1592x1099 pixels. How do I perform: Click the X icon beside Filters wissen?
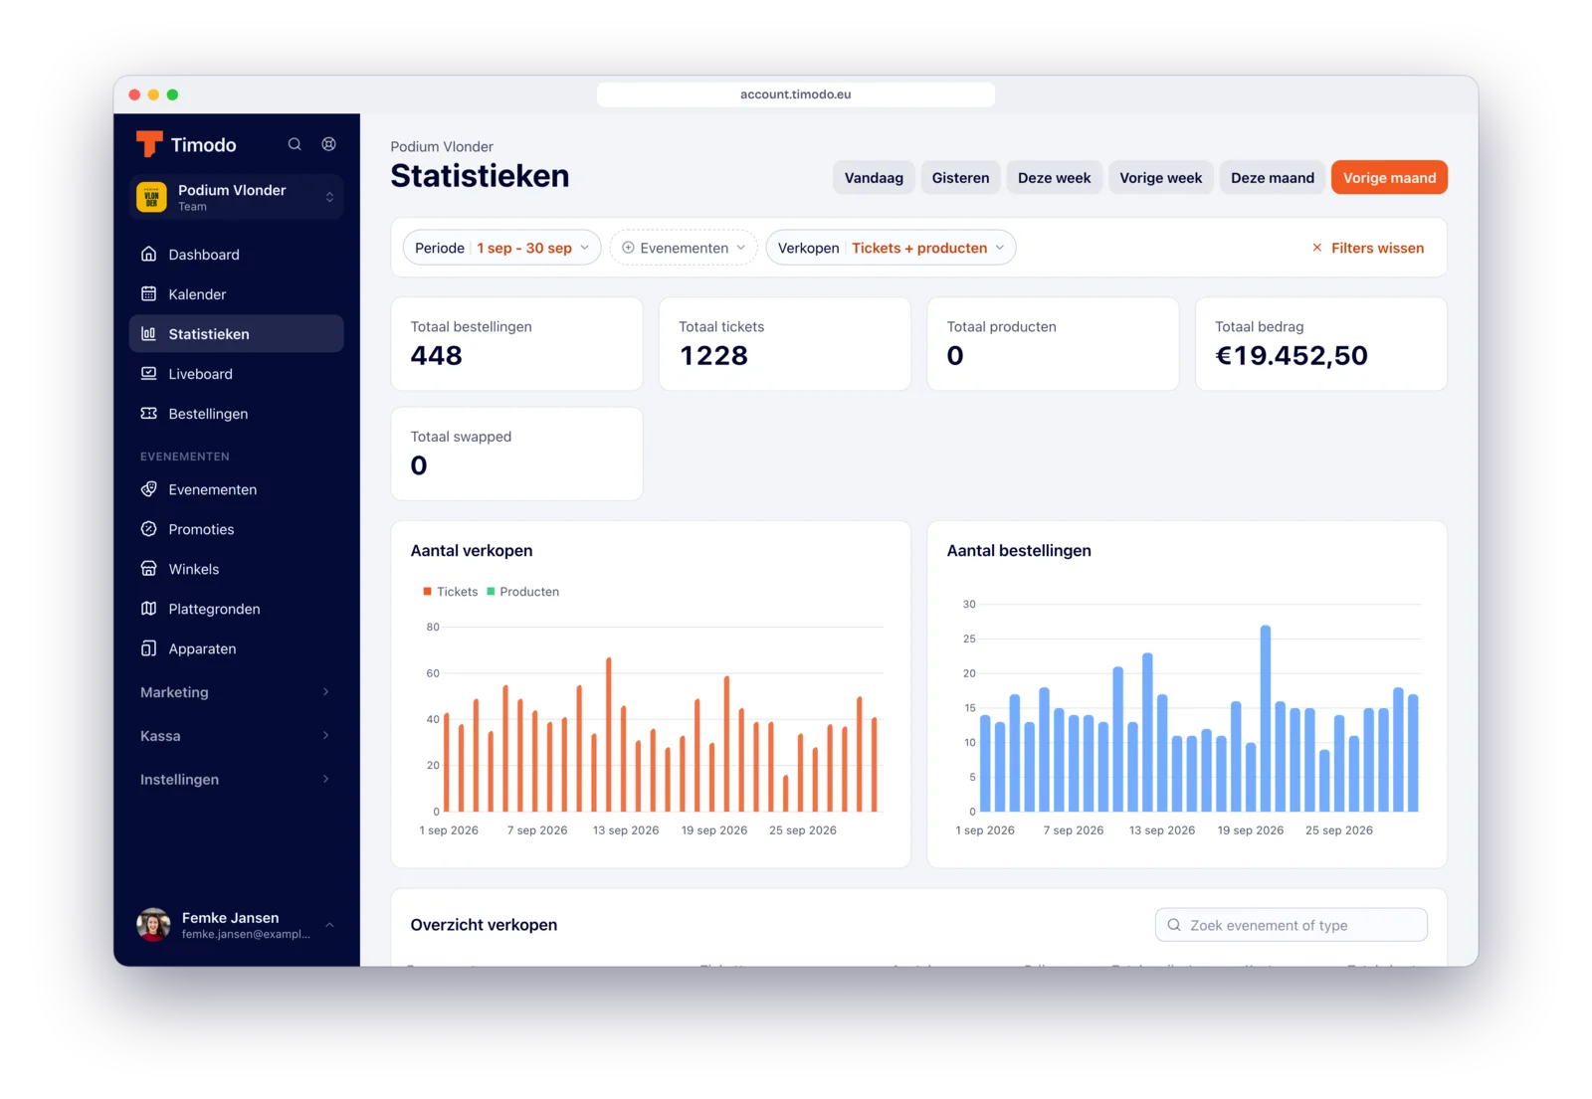point(1316,248)
